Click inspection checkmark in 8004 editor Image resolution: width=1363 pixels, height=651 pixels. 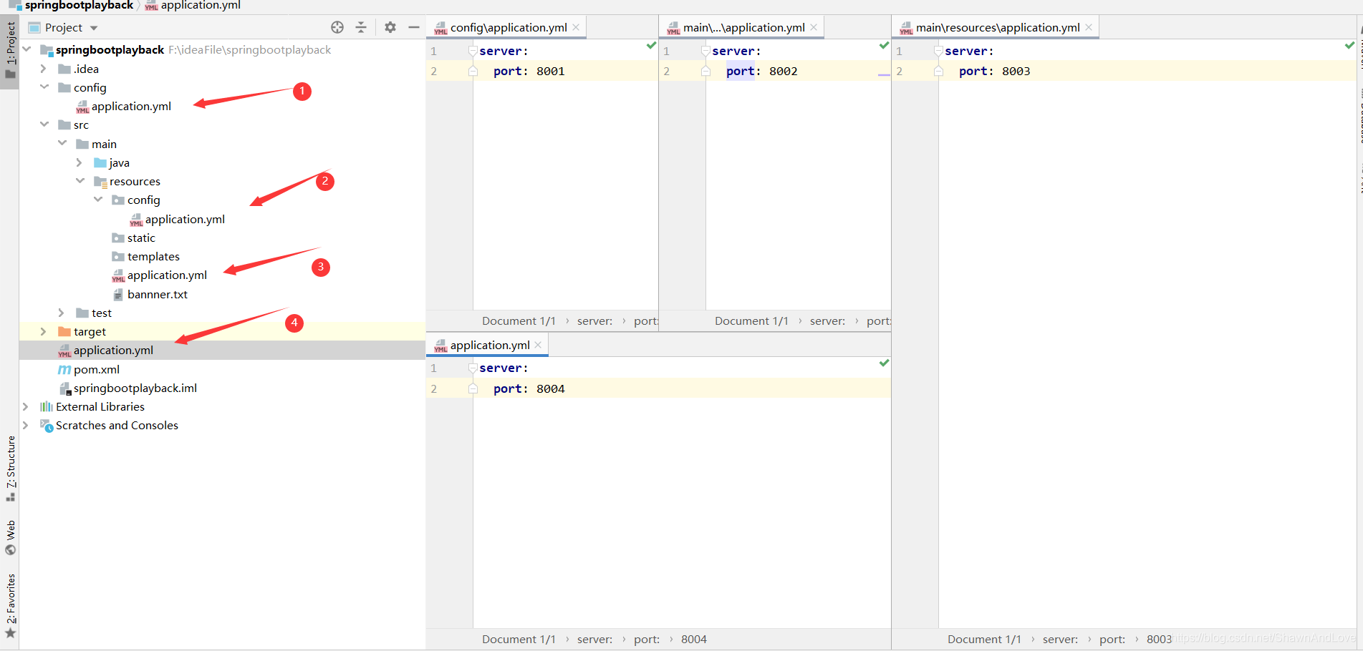[884, 363]
